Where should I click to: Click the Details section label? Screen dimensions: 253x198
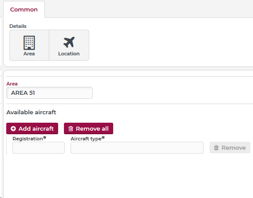pyautogui.click(x=18, y=26)
